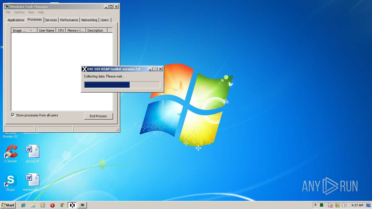Minimize the Windows Task Manager window

point(106,6)
